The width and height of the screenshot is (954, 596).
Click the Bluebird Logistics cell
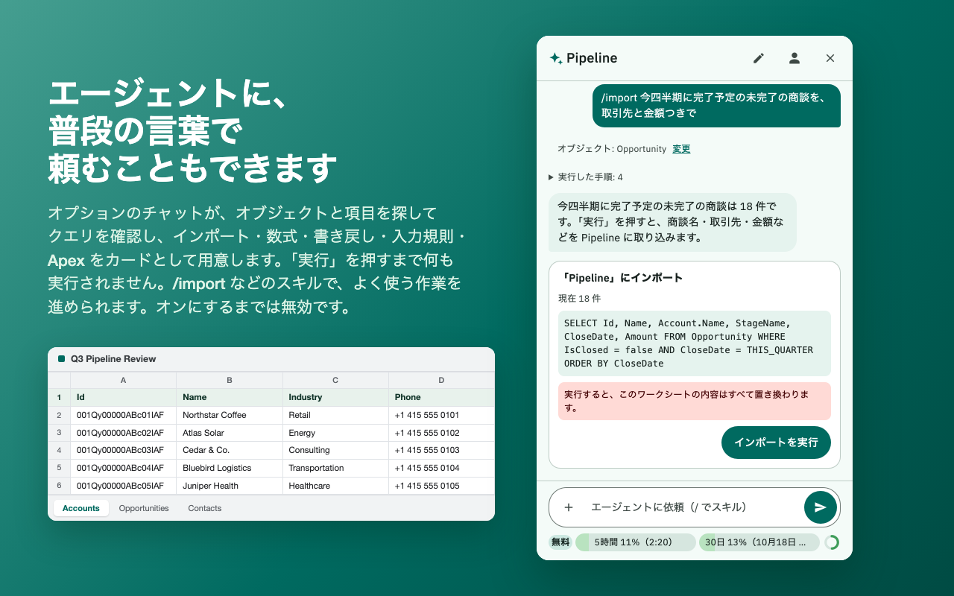230,468
